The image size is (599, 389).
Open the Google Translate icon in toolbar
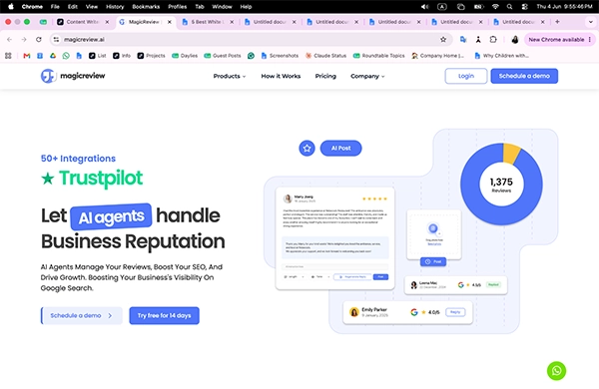coord(463,39)
